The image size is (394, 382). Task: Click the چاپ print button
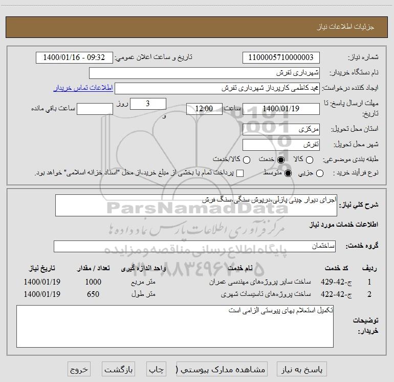click(x=156, y=369)
